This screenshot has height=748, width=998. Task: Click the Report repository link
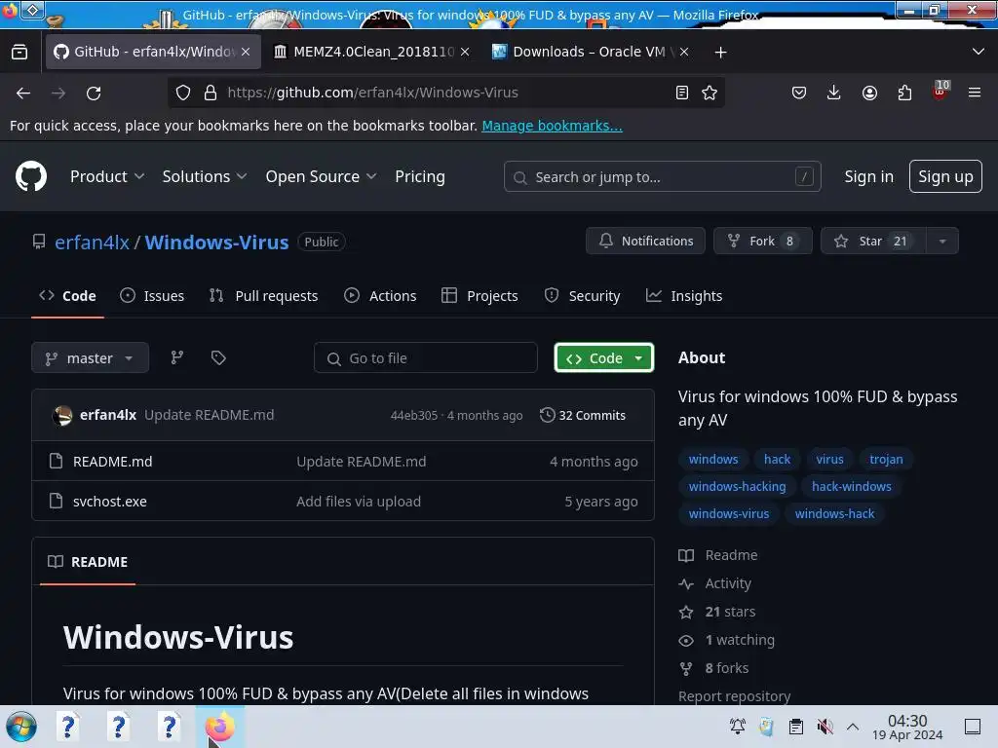pyautogui.click(x=734, y=695)
